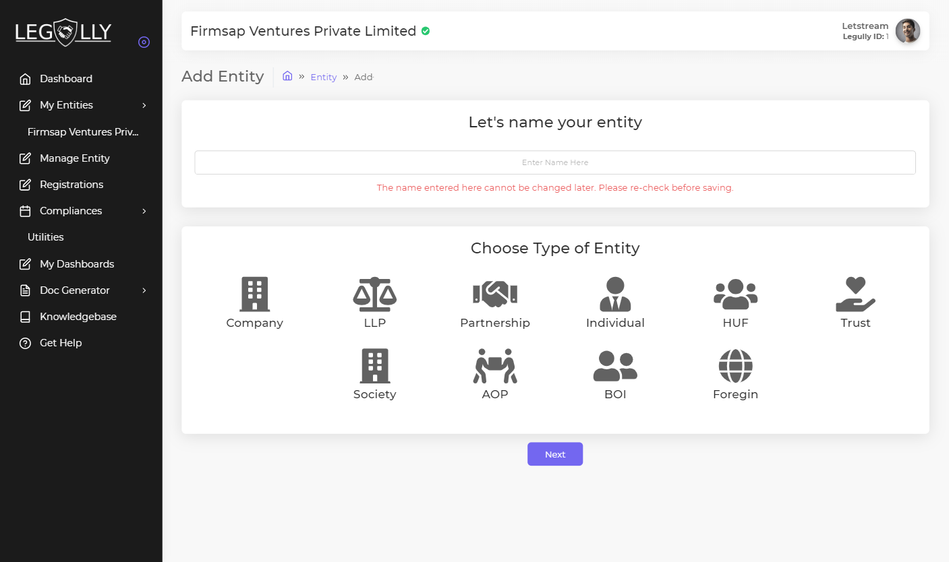Select the Individual person icon
Image resolution: width=949 pixels, height=562 pixels.
(615, 294)
